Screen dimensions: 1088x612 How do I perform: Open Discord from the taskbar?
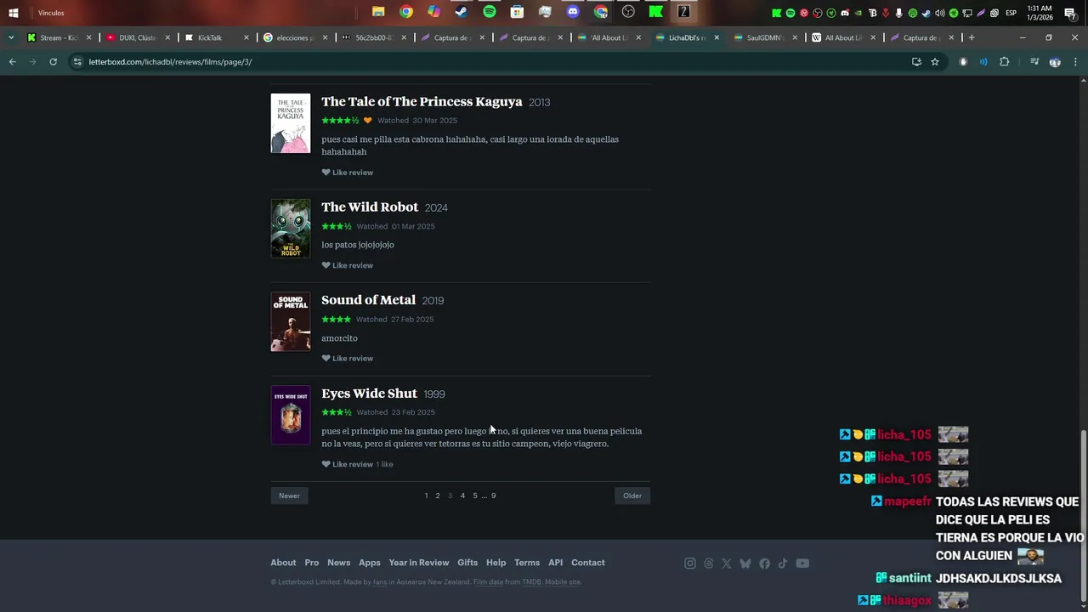click(x=573, y=12)
